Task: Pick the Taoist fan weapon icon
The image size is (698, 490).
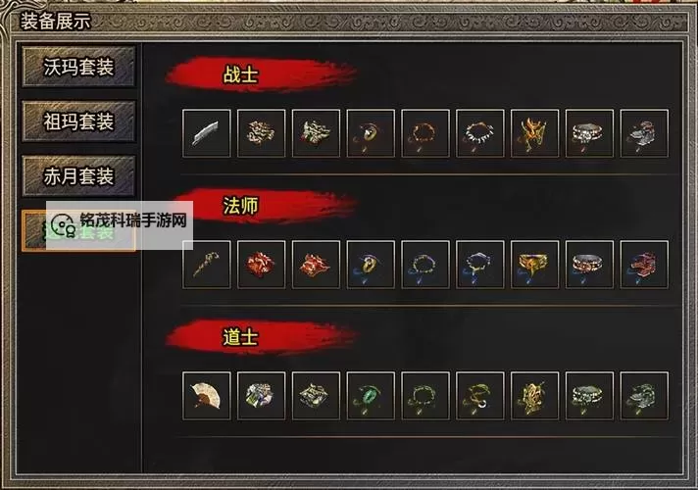Action: click(207, 396)
